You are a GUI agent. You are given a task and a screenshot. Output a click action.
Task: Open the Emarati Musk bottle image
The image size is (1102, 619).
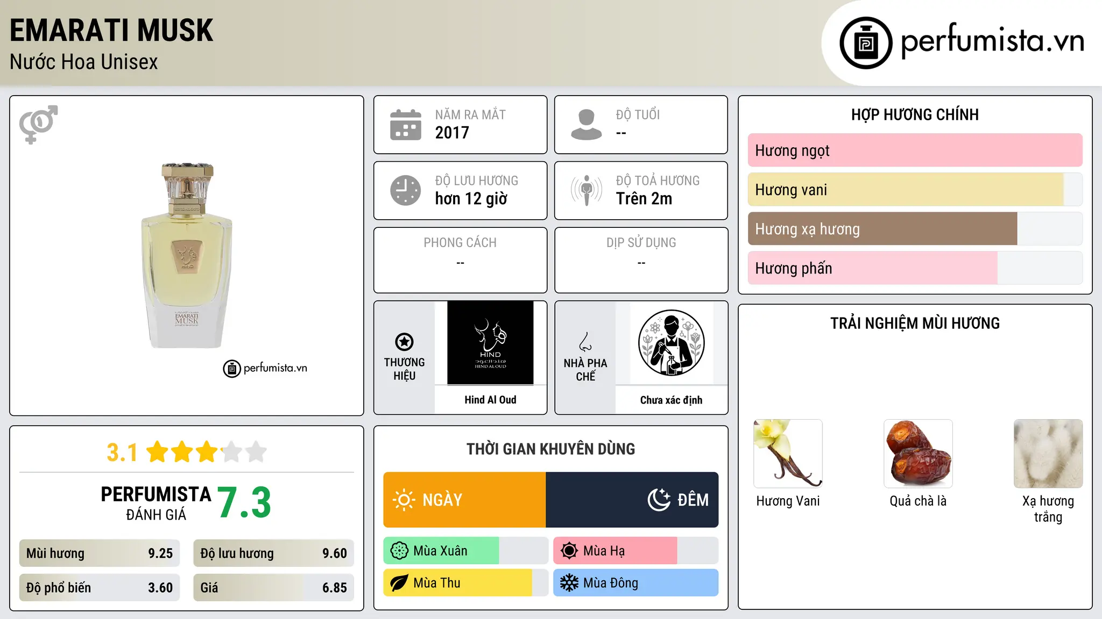(187, 255)
